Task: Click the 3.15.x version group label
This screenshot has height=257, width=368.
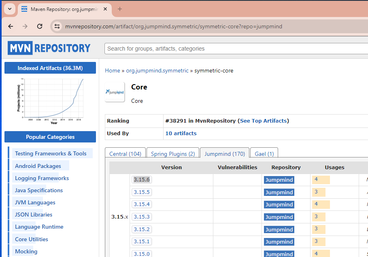Action: (120, 217)
